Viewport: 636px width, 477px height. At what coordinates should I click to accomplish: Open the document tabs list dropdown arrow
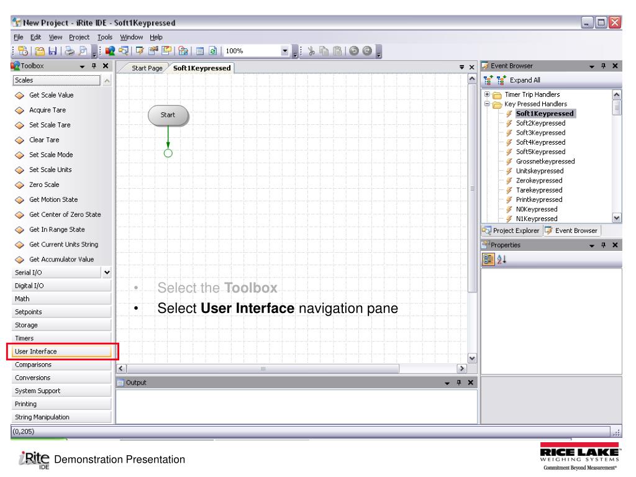pyautogui.click(x=461, y=67)
